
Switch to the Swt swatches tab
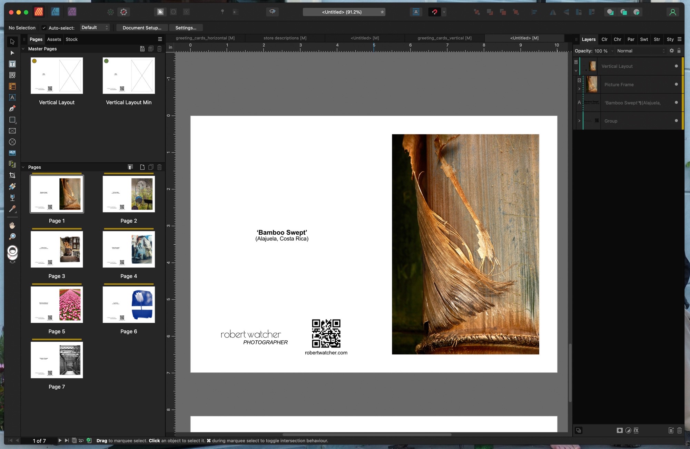[x=644, y=39]
